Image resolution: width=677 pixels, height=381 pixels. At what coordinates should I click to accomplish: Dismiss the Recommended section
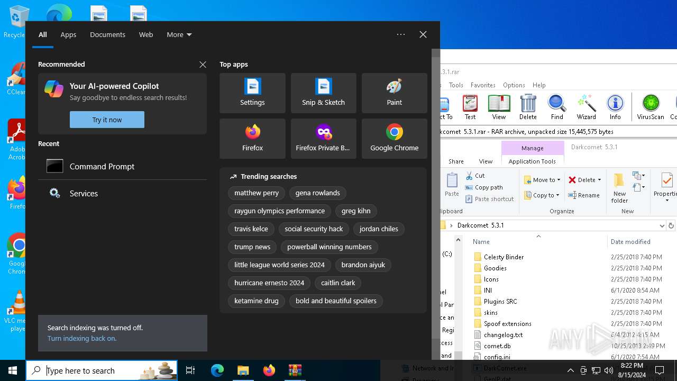point(203,65)
